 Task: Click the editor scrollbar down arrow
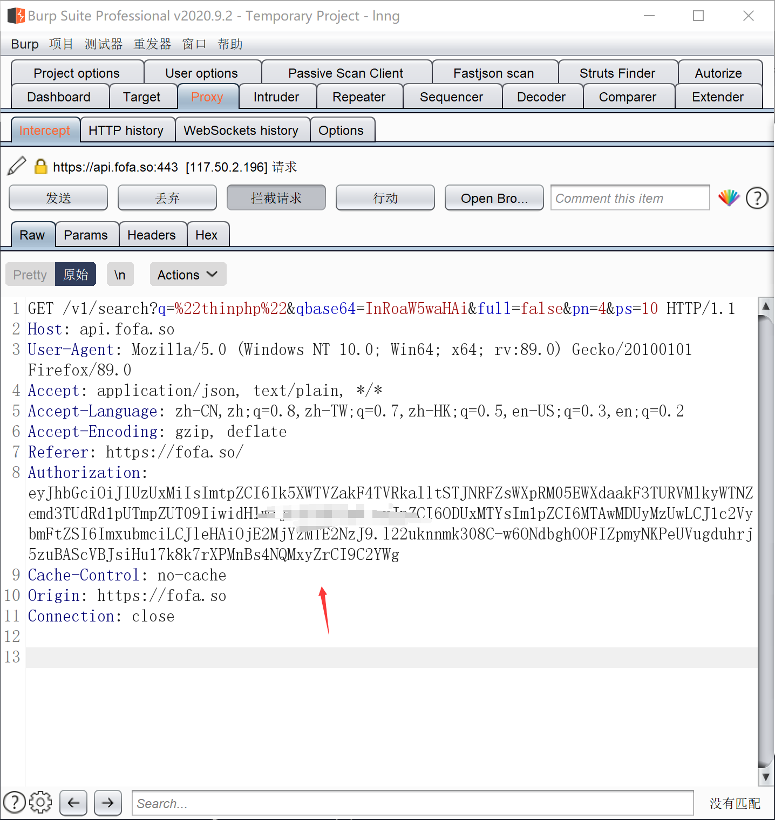point(766,777)
